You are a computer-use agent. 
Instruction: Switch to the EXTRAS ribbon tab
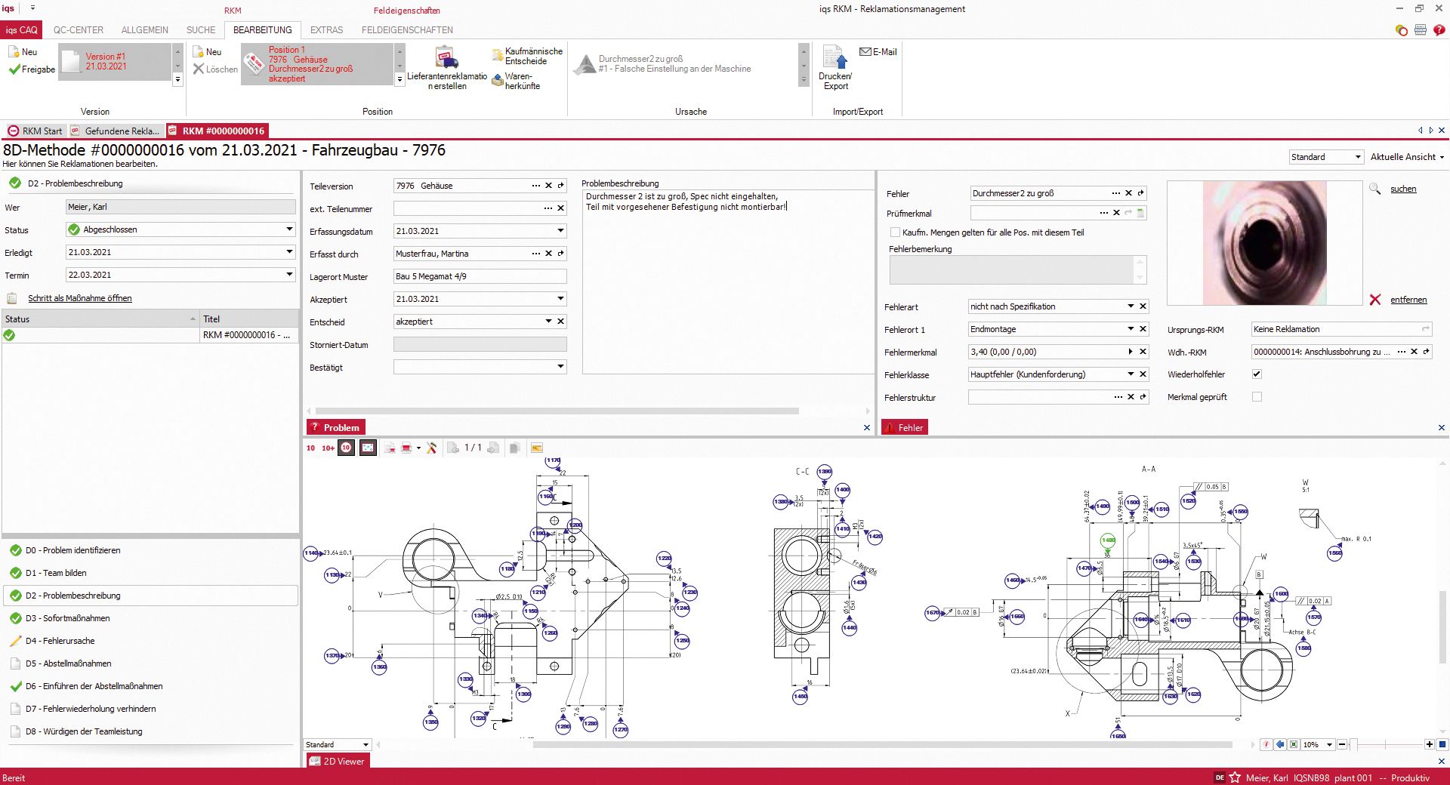(326, 30)
